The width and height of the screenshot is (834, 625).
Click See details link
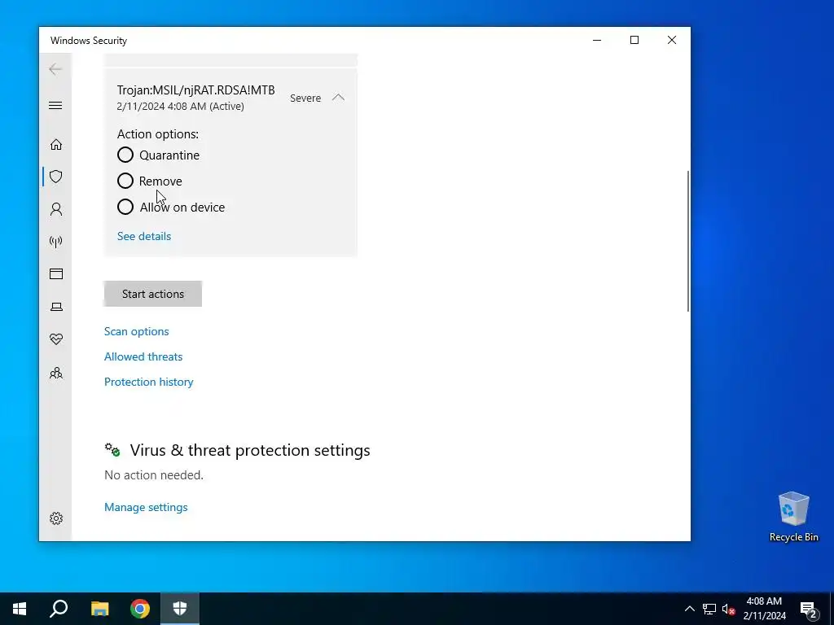click(x=144, y=236)
